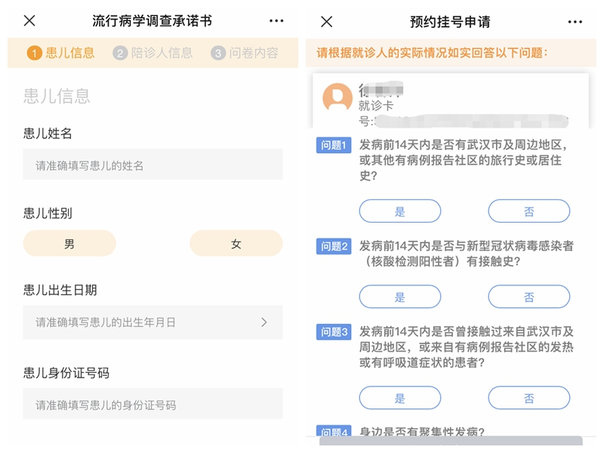Click the 患儿身份证号码 input field
The image size is (604, 453).
pos(153,405)
